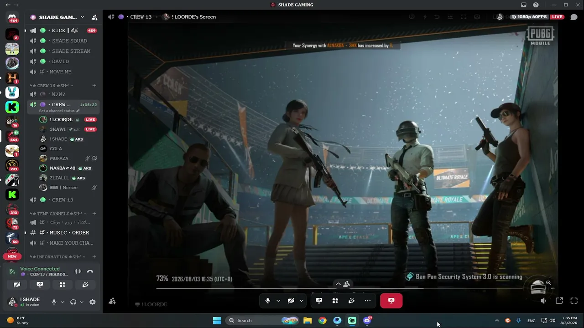Toggle screen sharing in call controls
The width and height of the screenshot is (584, 328).
point(319,301)
